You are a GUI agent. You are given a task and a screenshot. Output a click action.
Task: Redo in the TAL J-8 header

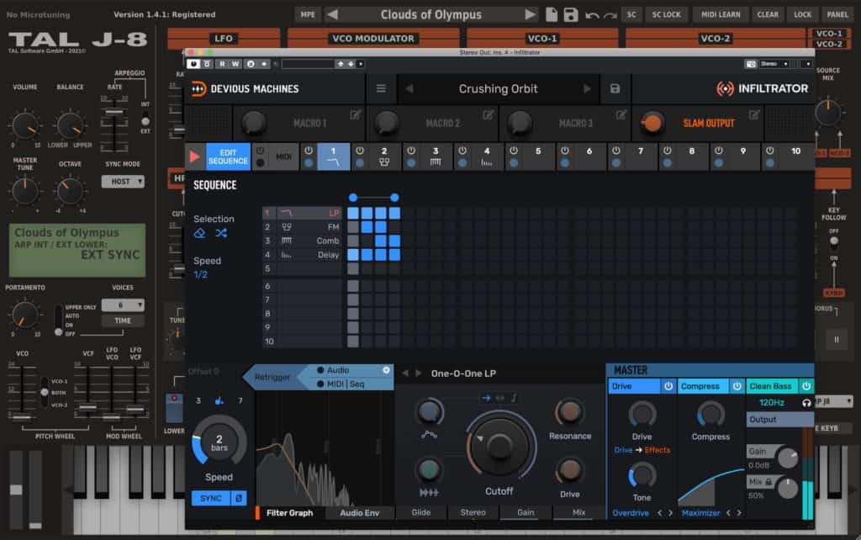pyautogui.click(x=610, y=15)
